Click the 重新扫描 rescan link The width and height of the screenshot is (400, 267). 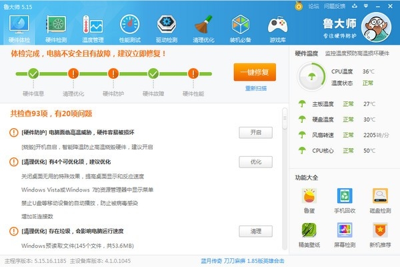point(256,88)
